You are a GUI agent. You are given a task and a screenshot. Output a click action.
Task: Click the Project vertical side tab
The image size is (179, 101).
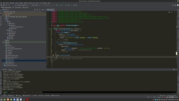pos(1,12)
